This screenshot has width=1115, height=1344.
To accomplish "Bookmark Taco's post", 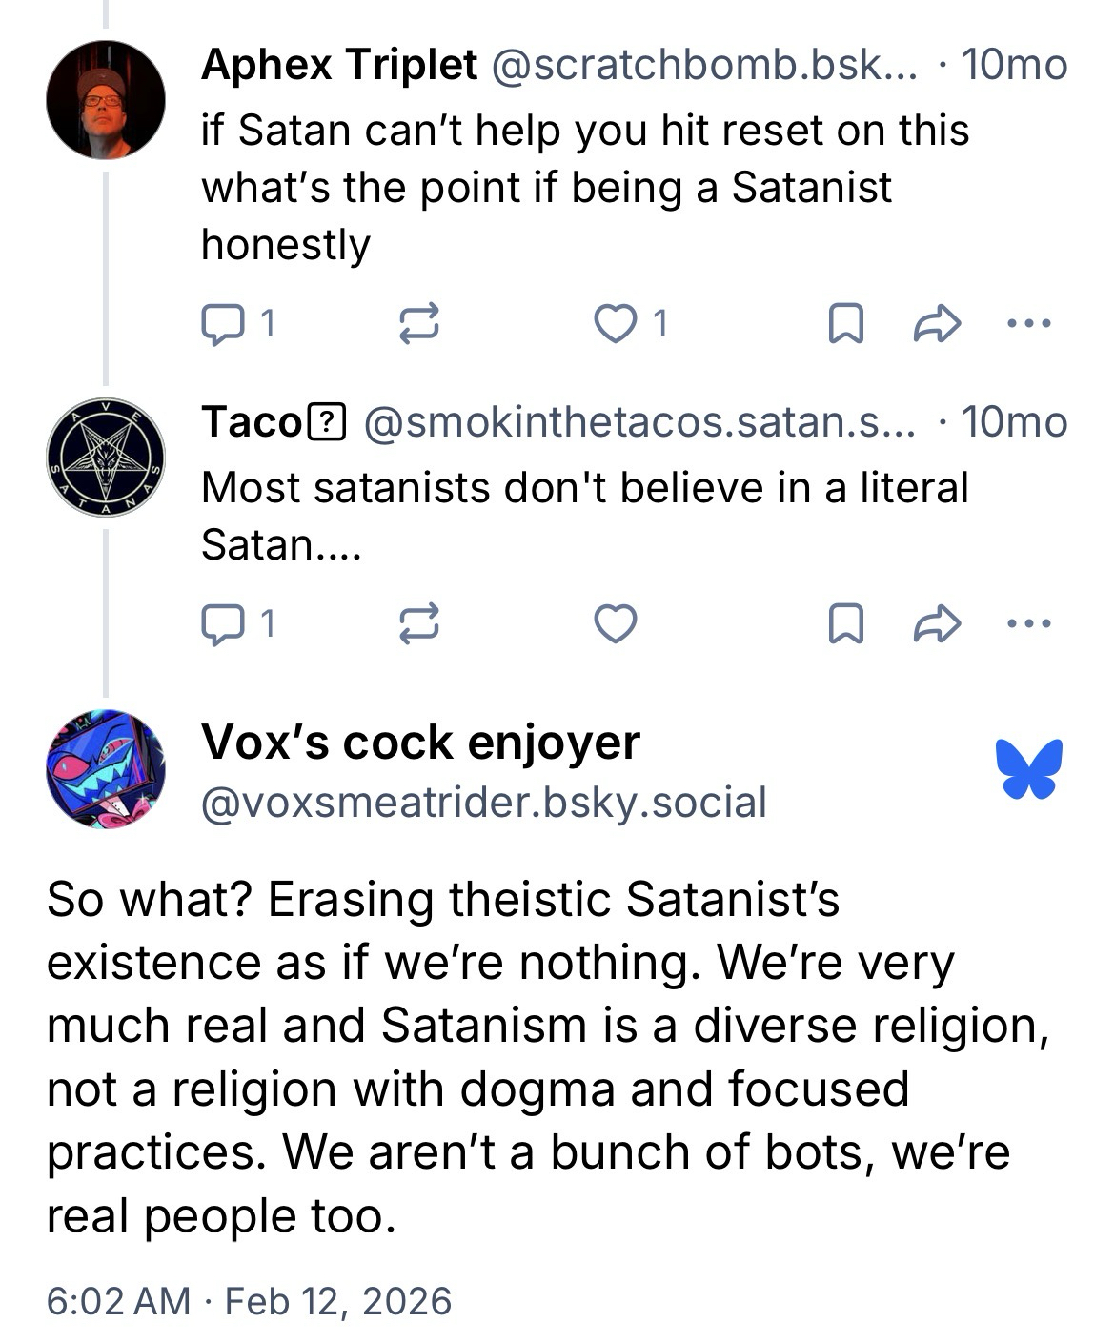I will [x=845, y=624].
